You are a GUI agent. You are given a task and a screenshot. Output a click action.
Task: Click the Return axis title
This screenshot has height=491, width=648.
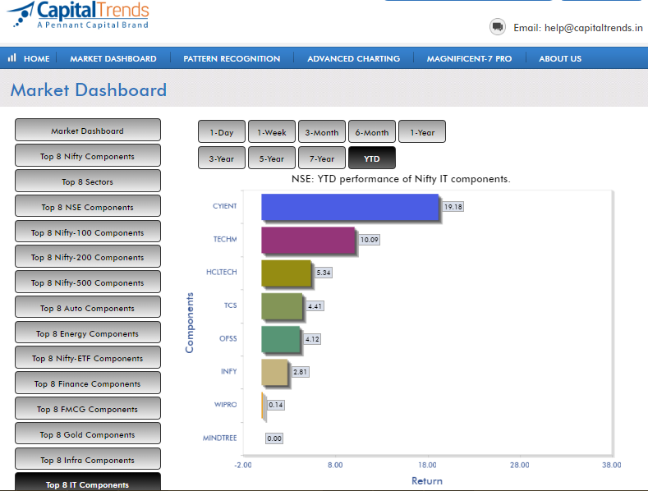point(427,480)
